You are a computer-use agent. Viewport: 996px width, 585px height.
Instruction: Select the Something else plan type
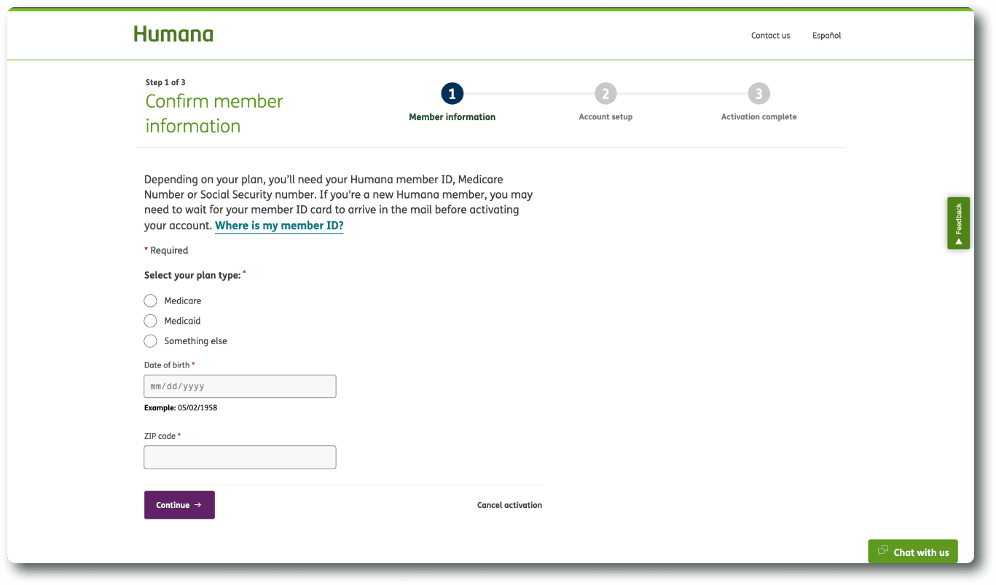pyautogui.click(x=151, y=341)
